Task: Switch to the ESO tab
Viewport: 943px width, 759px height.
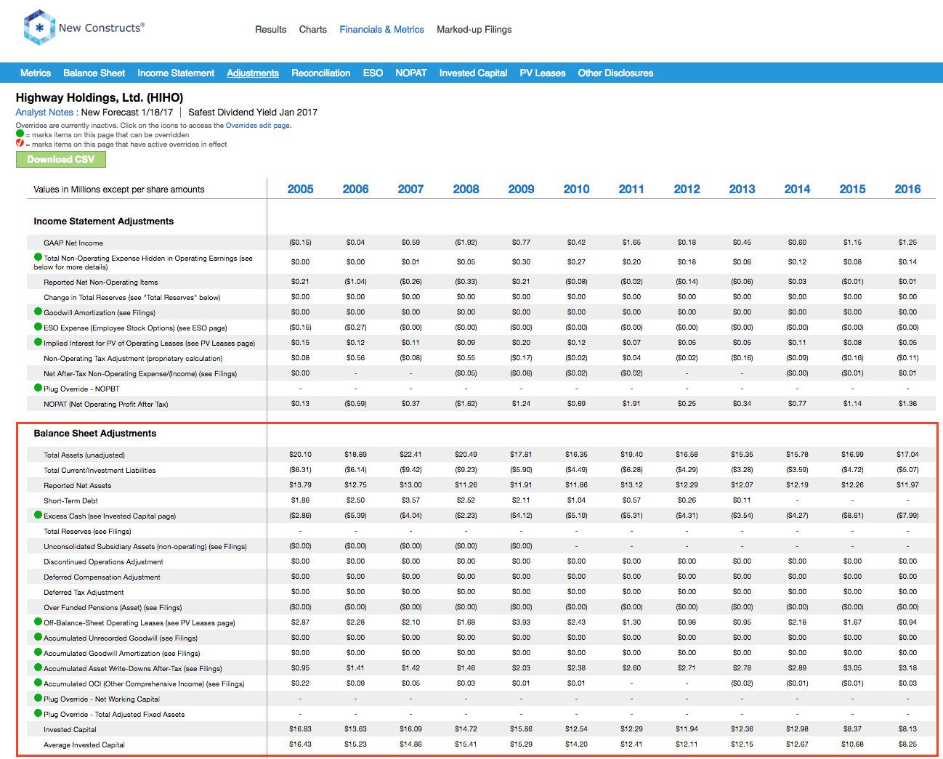Action: 373,73
